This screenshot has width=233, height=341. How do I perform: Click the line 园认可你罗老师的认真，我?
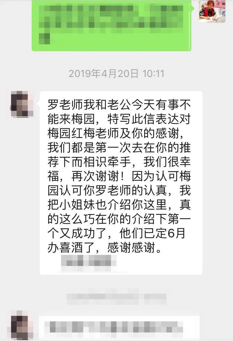click(119, 190)
